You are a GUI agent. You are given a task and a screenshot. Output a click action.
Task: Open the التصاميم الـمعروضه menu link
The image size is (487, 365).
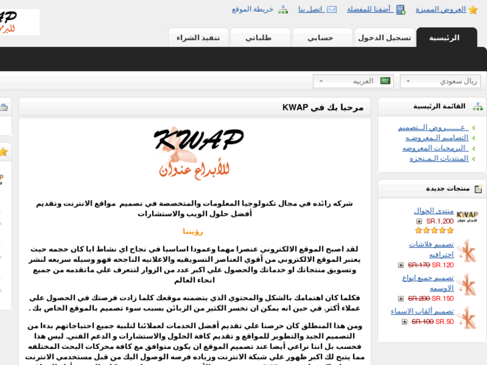437,137
